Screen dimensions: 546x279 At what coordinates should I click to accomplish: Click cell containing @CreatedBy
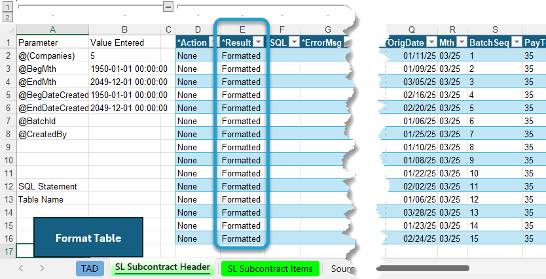coord(52,134)
